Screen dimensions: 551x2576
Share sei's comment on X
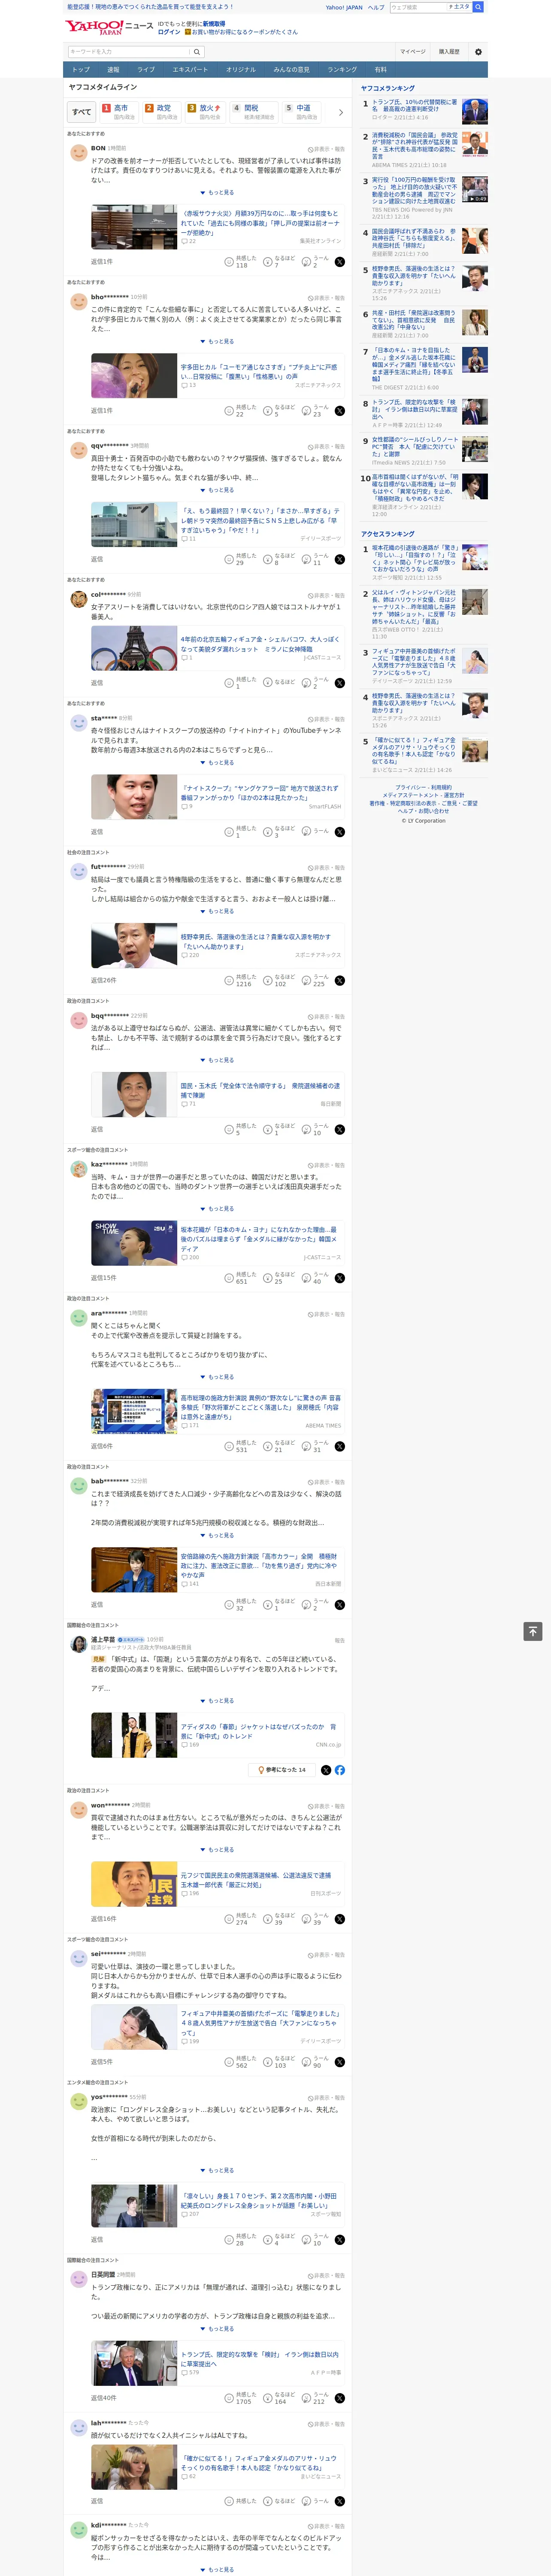click(x=340, y=2062)
